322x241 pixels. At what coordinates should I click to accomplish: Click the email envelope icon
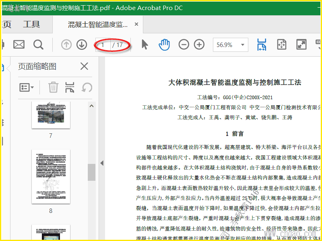19,45
